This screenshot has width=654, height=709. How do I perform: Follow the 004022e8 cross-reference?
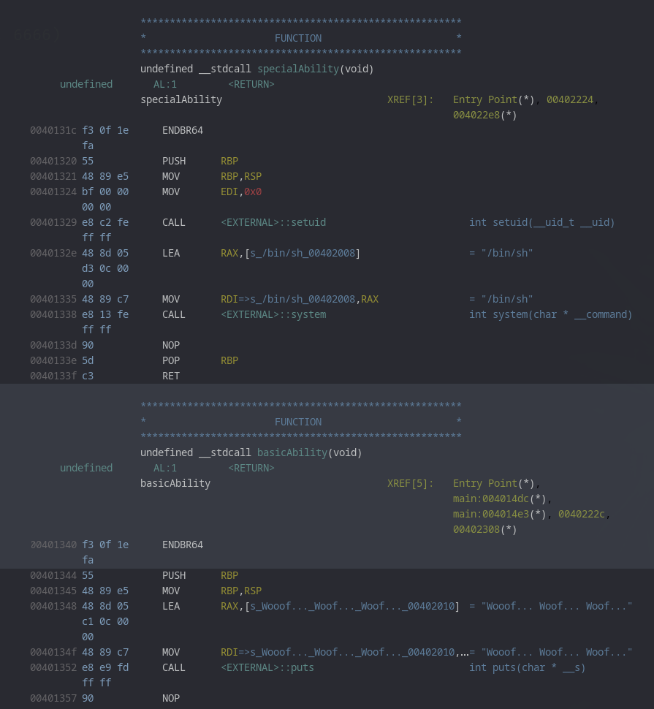[x=476, y=115]
